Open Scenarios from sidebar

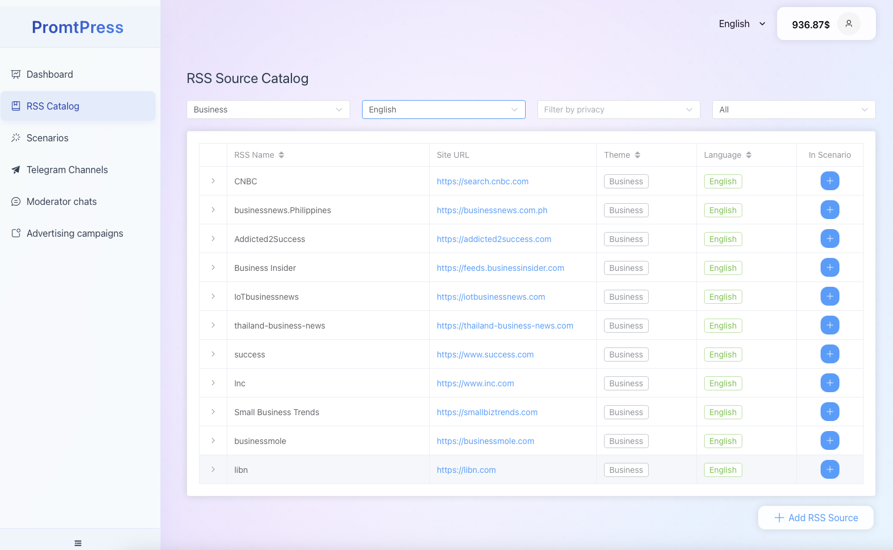[x=78, y=138]
